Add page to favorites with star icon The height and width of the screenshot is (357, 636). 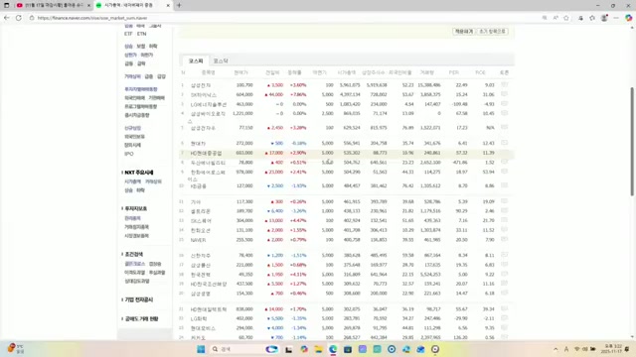pos(566,18)
